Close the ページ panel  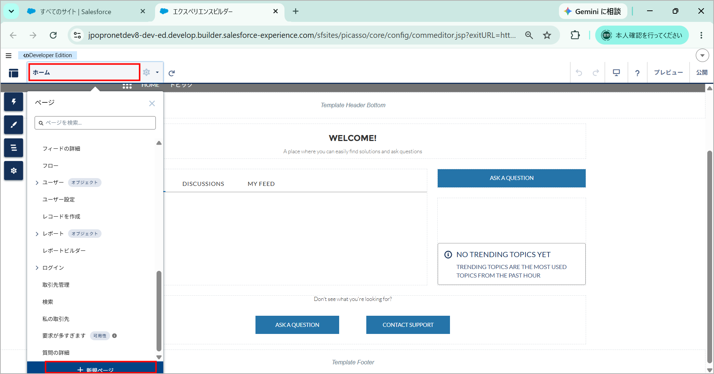coord(152,104)
